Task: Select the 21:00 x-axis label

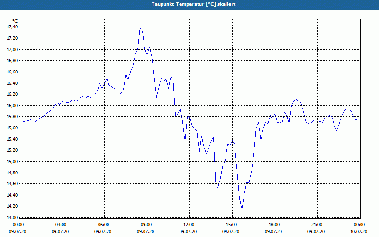Action: pyautogui.click(x=317, y=225)
